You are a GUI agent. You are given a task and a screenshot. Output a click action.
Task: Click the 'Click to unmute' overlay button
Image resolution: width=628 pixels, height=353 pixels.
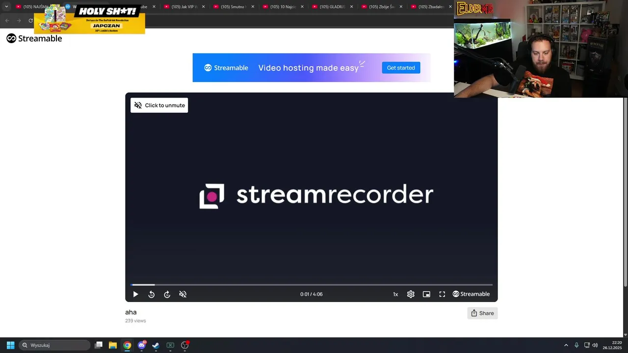[159, 105]
